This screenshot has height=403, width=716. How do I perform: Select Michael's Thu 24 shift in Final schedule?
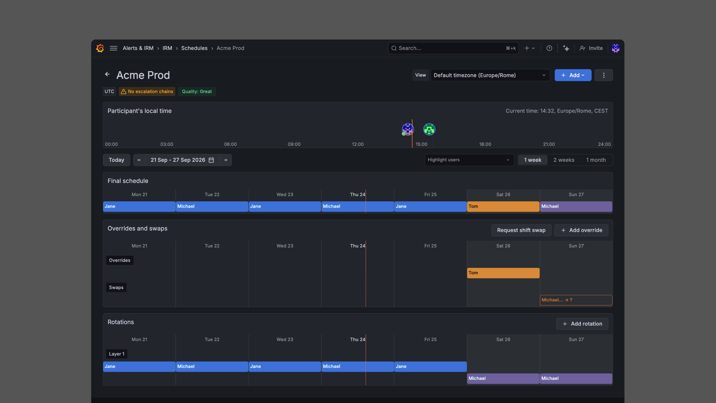tap(358, 207)
